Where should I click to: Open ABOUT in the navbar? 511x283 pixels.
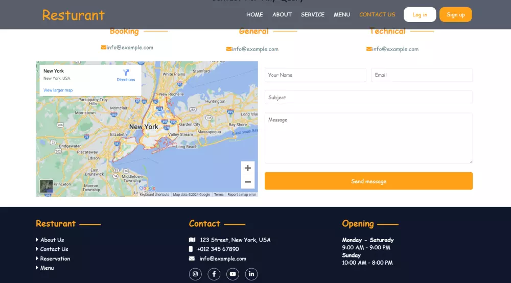point(282,15)
